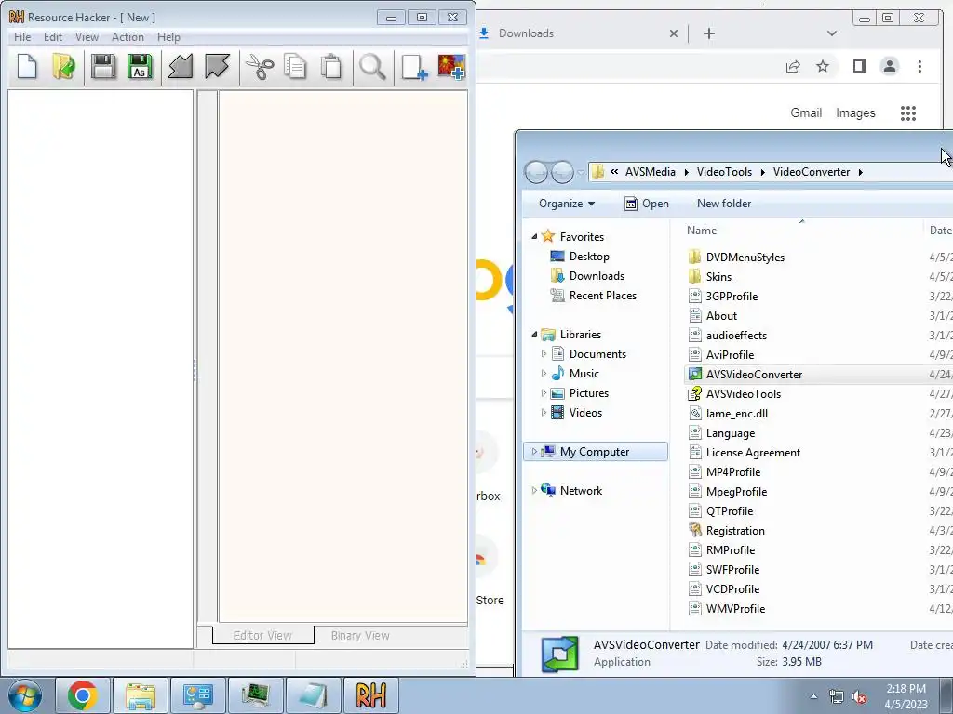Open Chrome tab search chevron

pos(832,33)
